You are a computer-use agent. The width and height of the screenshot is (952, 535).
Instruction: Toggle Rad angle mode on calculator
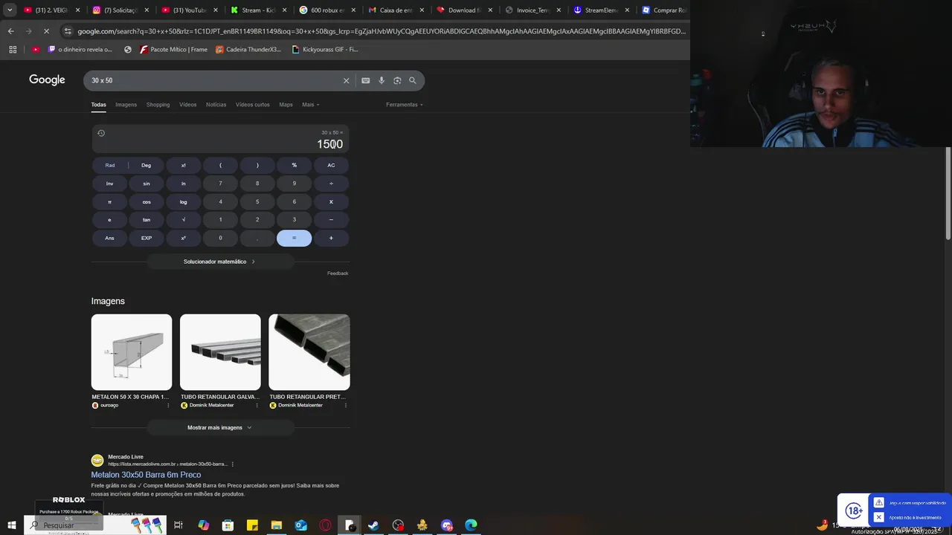coord(109,165)
